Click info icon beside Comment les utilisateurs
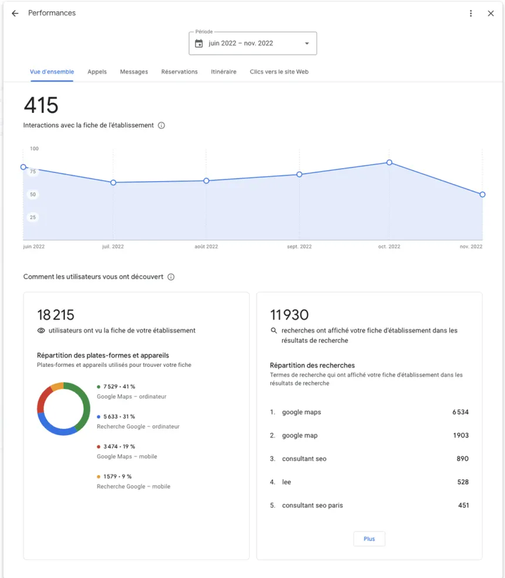 [171, 277]
